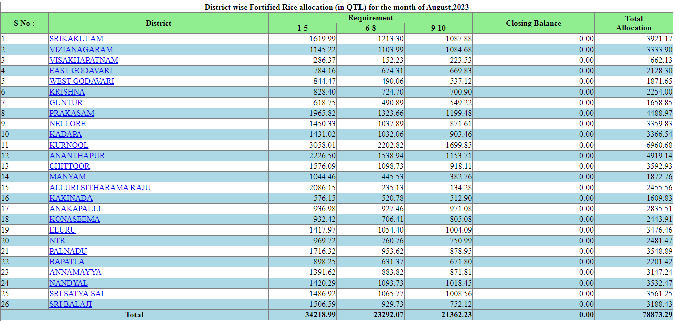Open the CHITTOOR district link

69,166
